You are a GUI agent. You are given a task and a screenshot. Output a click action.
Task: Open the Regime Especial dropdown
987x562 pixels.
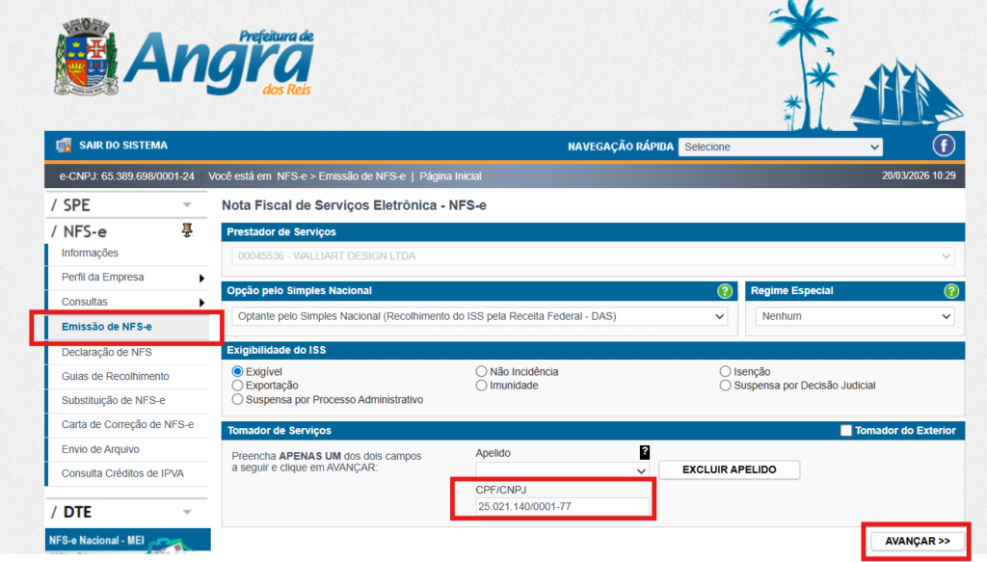click(854, 316)
